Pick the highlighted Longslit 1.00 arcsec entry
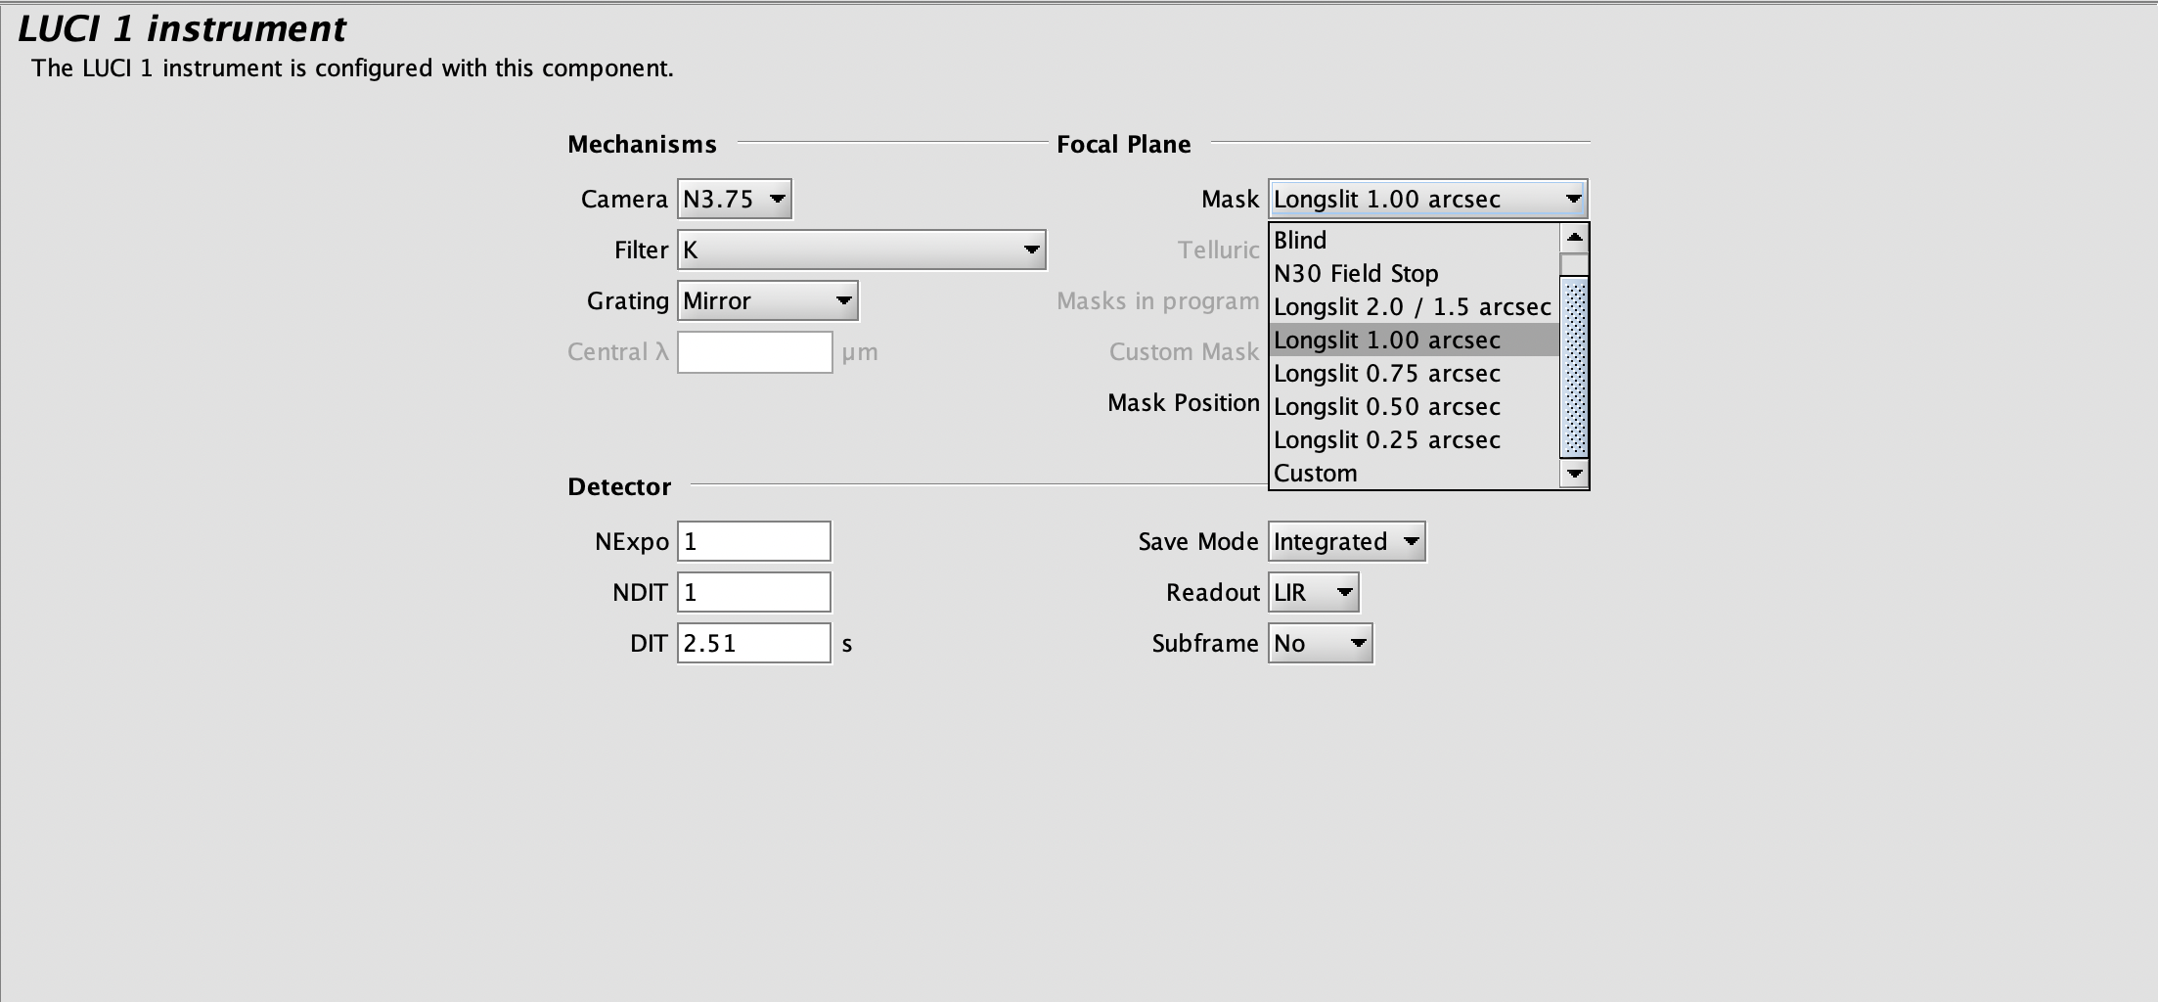 coord(1414,341)
